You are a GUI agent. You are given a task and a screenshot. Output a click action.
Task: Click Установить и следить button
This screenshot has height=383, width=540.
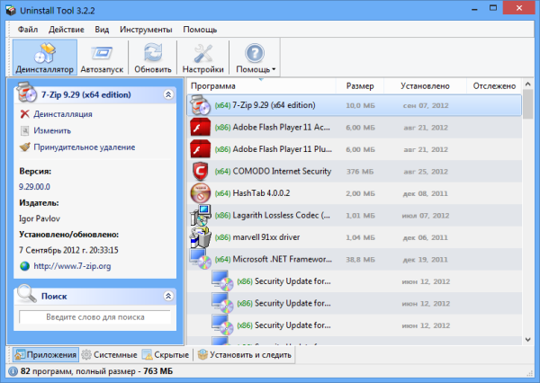(x=245, y=354)
